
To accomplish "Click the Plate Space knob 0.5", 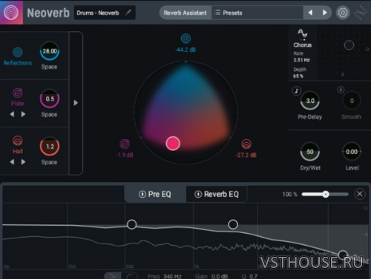I will click(x=50, y=98).
